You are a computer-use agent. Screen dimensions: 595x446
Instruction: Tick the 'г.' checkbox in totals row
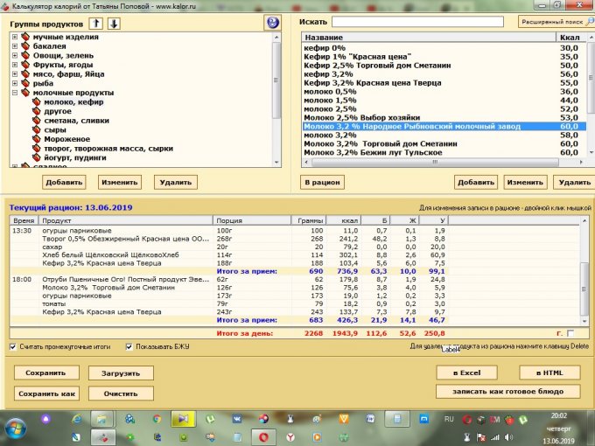pos(571,333)
